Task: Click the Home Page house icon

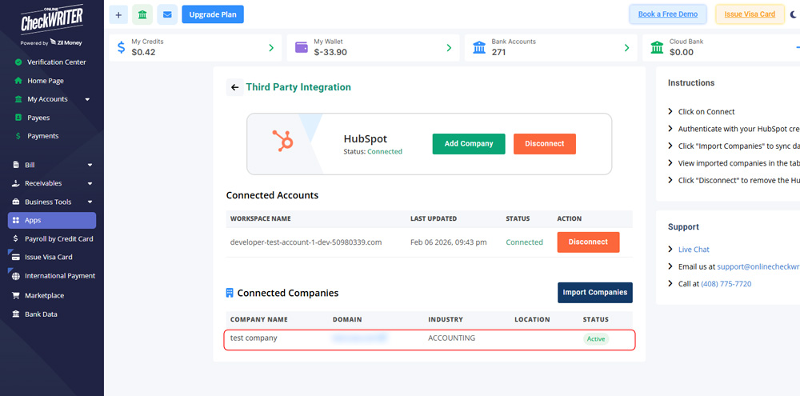Action: coord(18,81)
